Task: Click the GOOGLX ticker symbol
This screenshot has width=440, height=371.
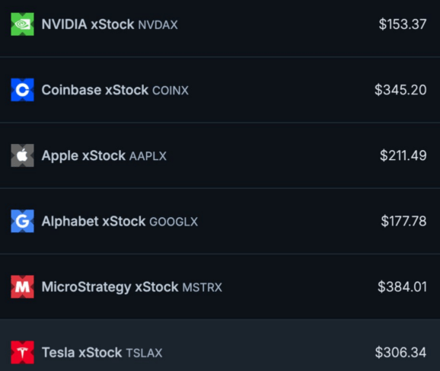Action: tap(174, 222)
